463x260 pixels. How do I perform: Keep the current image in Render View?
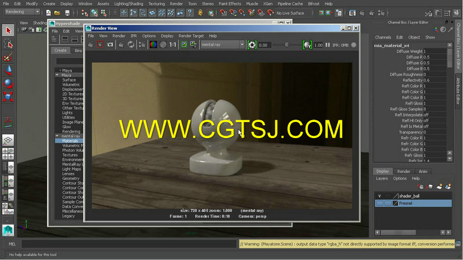coord(184,45)
